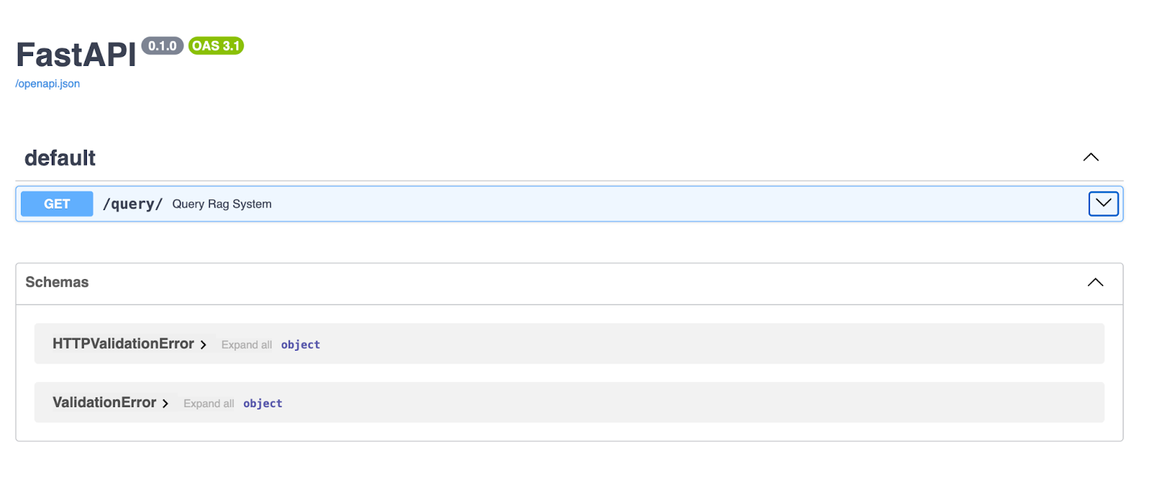The height and width of the screenshot is (489, 1149).
Task: Expand the HTTPValidationError schema
Action: click(203, 344)
